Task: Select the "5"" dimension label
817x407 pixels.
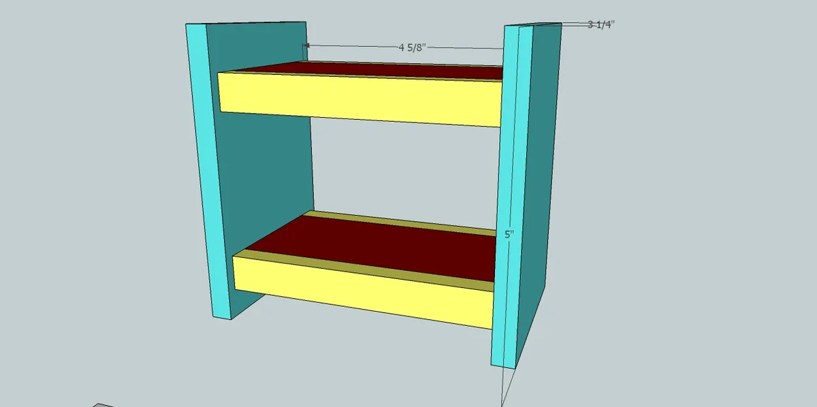Action: [x=509, y=234]
